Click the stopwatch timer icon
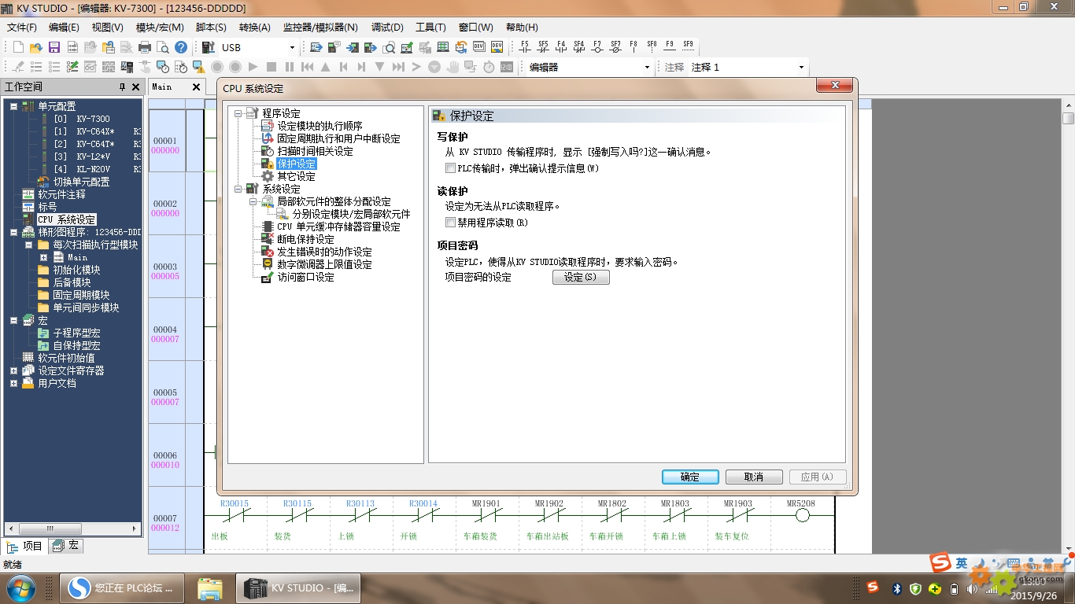The image size is (1075, 604). coord(489,67)
